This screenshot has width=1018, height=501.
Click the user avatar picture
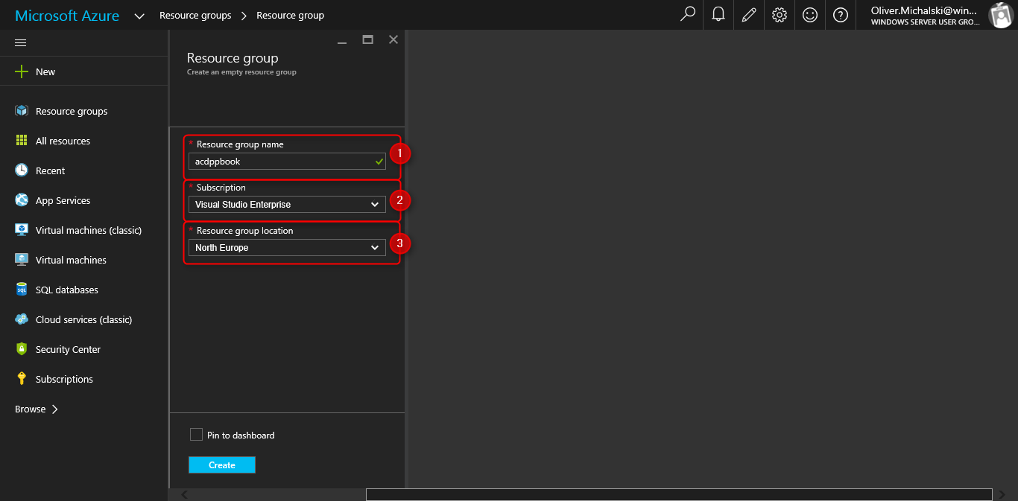point(999,15)
